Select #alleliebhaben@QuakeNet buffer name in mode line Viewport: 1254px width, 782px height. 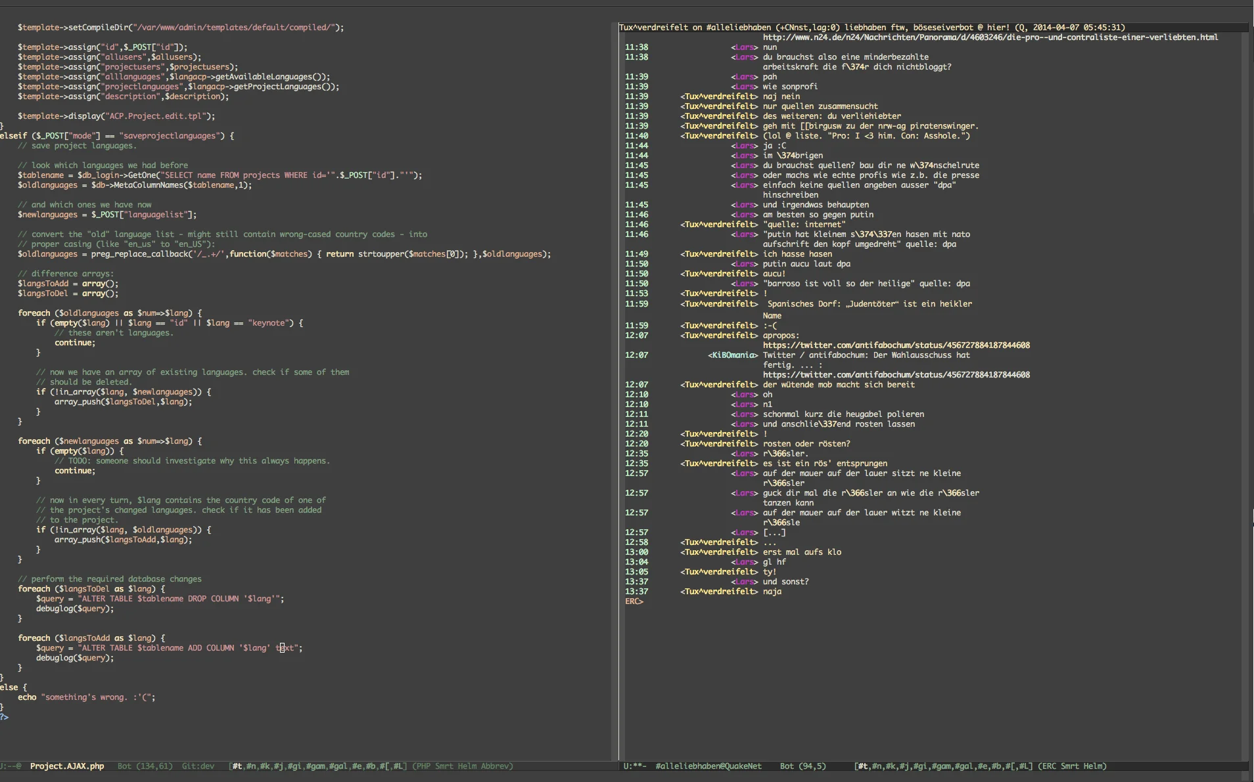pos(708,766)
